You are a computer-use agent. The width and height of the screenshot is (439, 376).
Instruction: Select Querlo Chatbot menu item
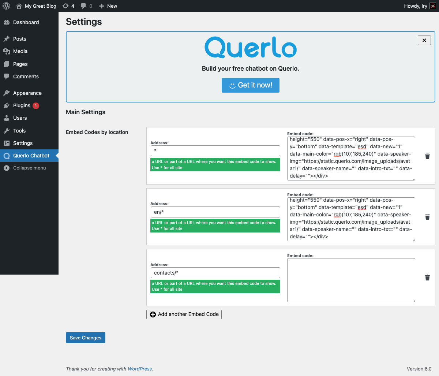click(29, 156)
